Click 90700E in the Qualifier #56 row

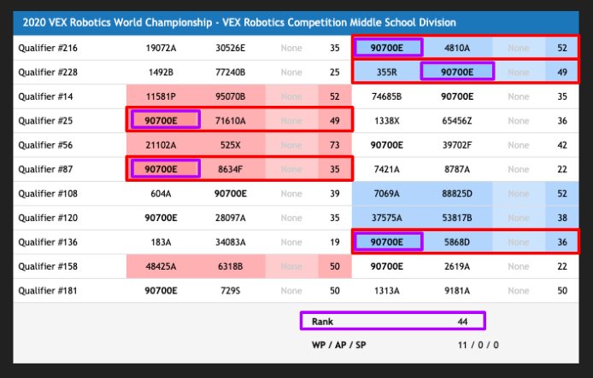pyautogui.click(x=386, y=145)
